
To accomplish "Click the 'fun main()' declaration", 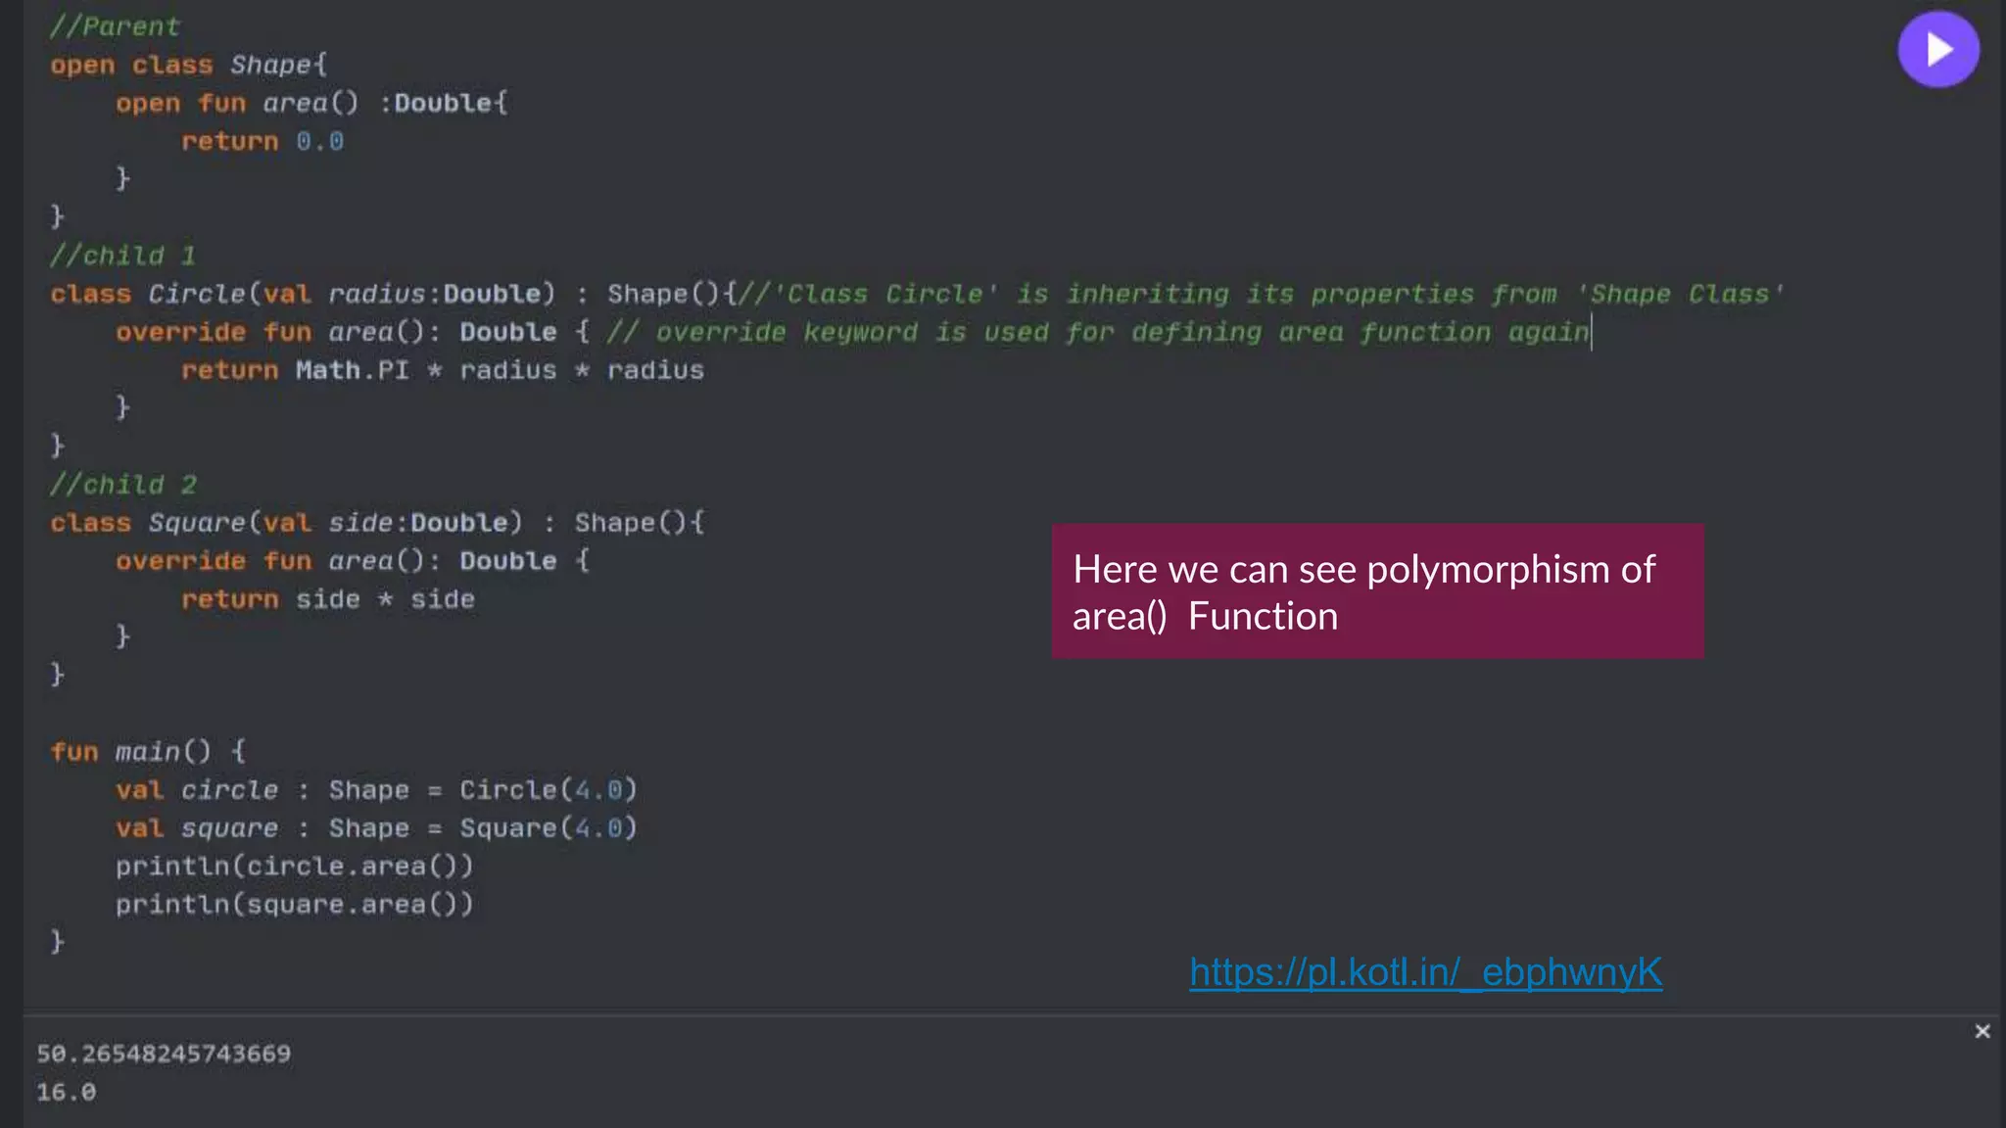I will coord(148,752).
